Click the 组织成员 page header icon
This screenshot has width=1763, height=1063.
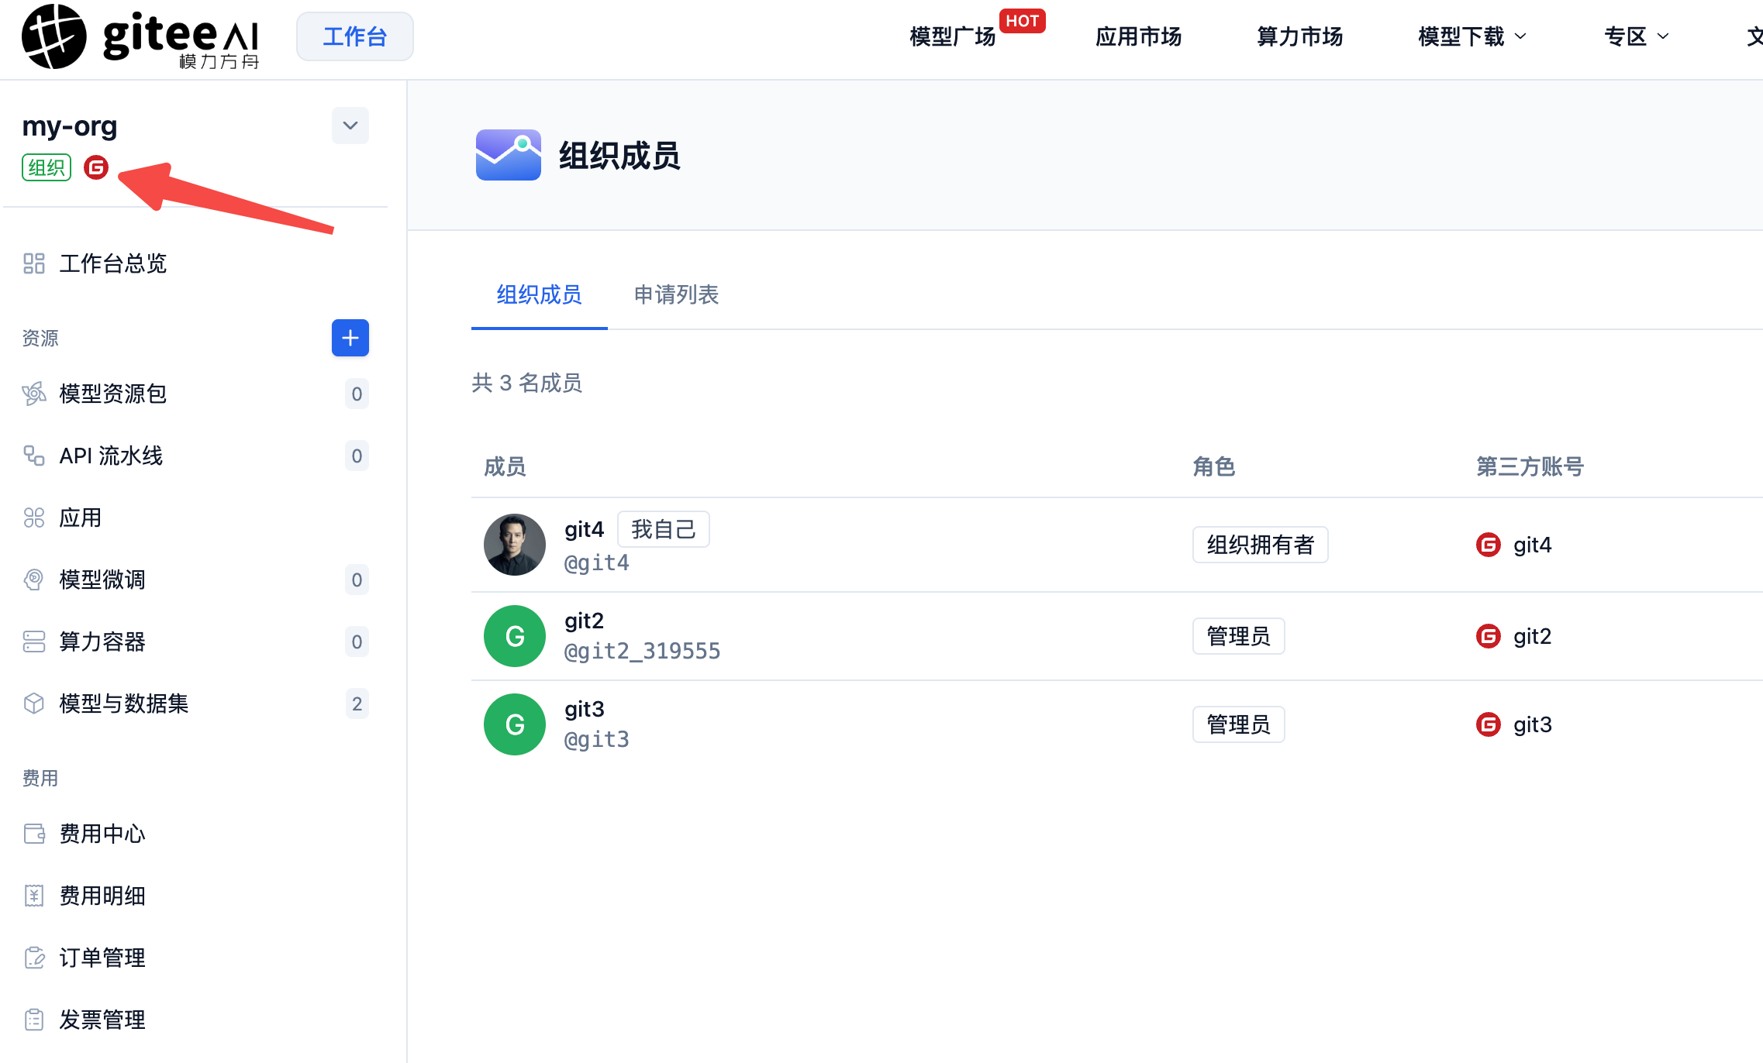[509, 155]
